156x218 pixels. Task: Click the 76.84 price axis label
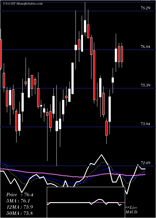[145, 47]
